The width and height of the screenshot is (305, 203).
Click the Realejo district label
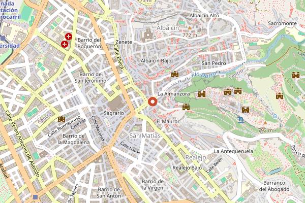coord(196,157)
